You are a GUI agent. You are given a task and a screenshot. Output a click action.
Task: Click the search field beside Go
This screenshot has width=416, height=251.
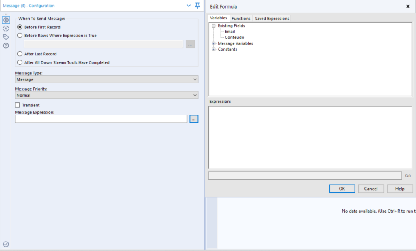coord(305,176)
